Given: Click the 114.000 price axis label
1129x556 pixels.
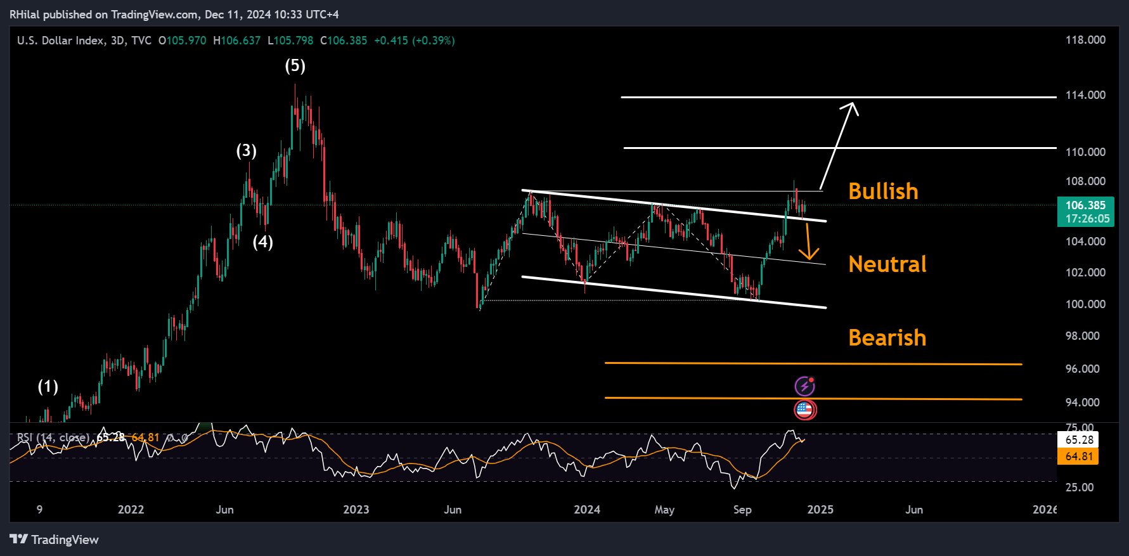Looking at the screenshot, I should pos(1085,95).
